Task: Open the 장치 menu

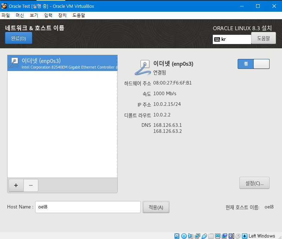Action: click(x=62, y=15)
